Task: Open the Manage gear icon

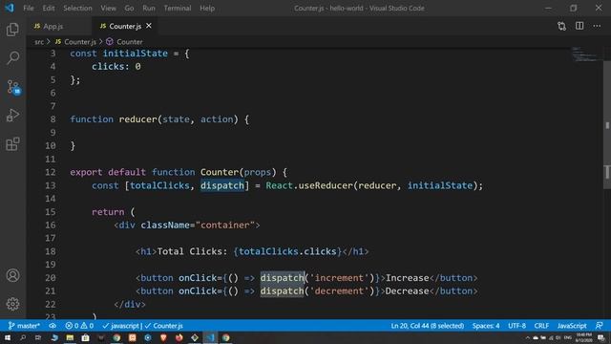Action: [12, 304]
